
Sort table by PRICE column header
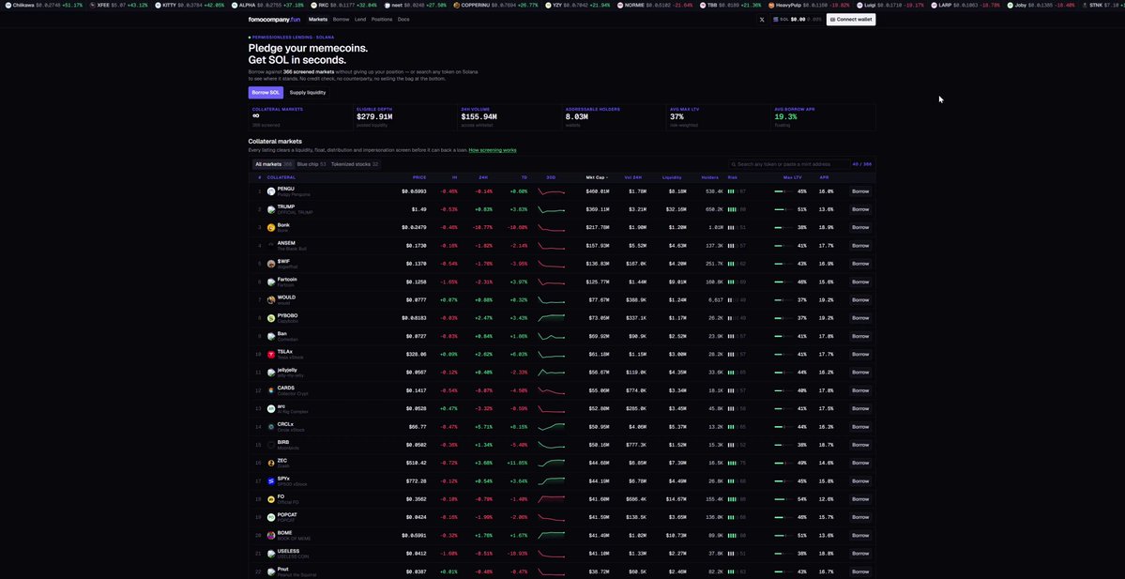click(x=419, y=177)
